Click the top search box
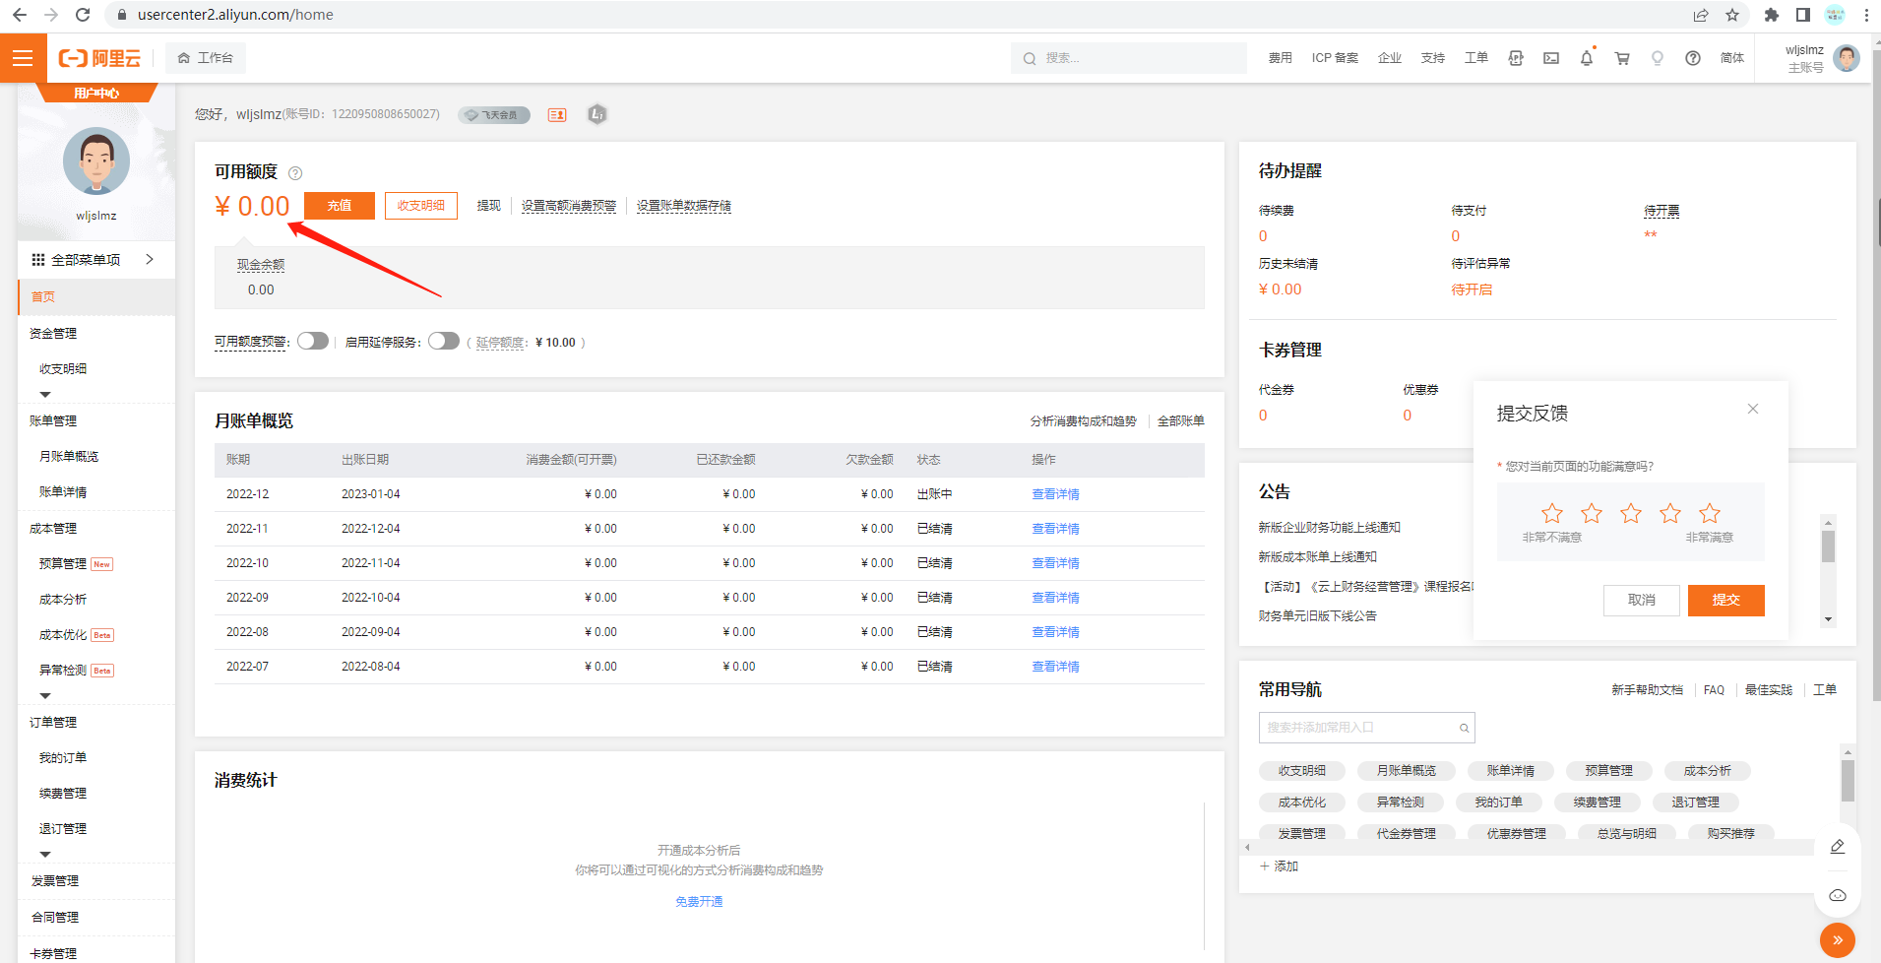The width and height of the screenshot is (1881, 963). click(1129, 58)
